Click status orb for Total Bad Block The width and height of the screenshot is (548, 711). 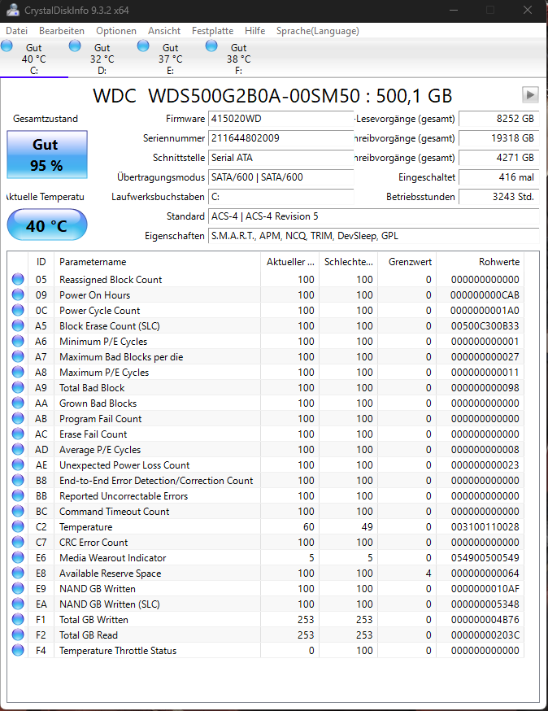click(x=18, y=387)
